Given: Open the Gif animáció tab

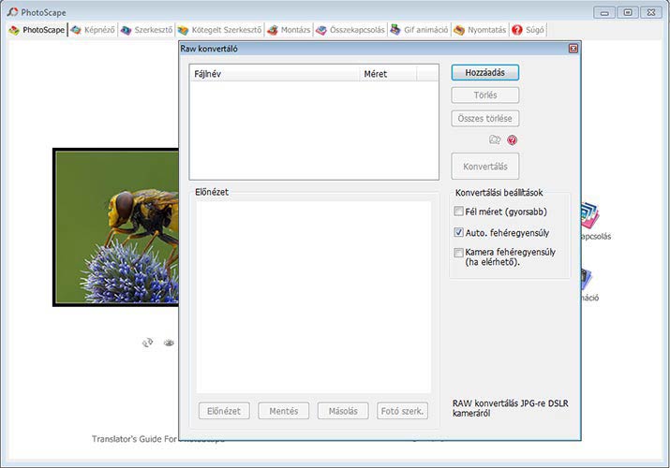Looking at the screenshot, I should tap(420, 30).
